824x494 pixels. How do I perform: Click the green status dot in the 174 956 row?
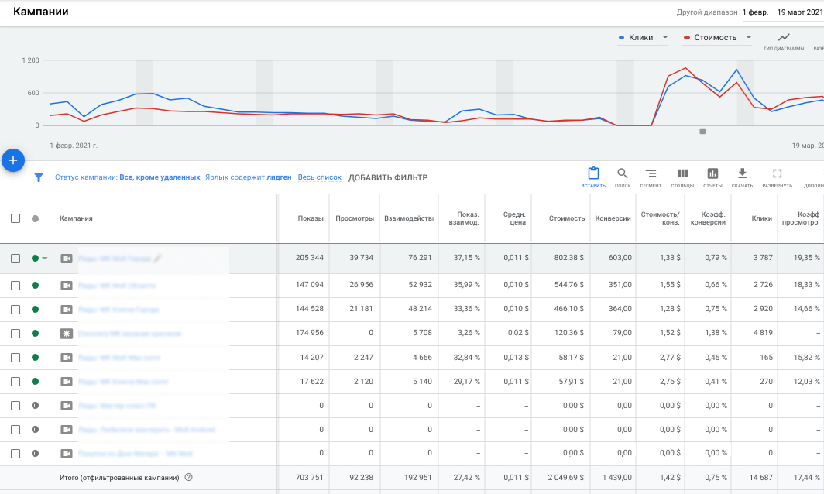tap(35, 333)
